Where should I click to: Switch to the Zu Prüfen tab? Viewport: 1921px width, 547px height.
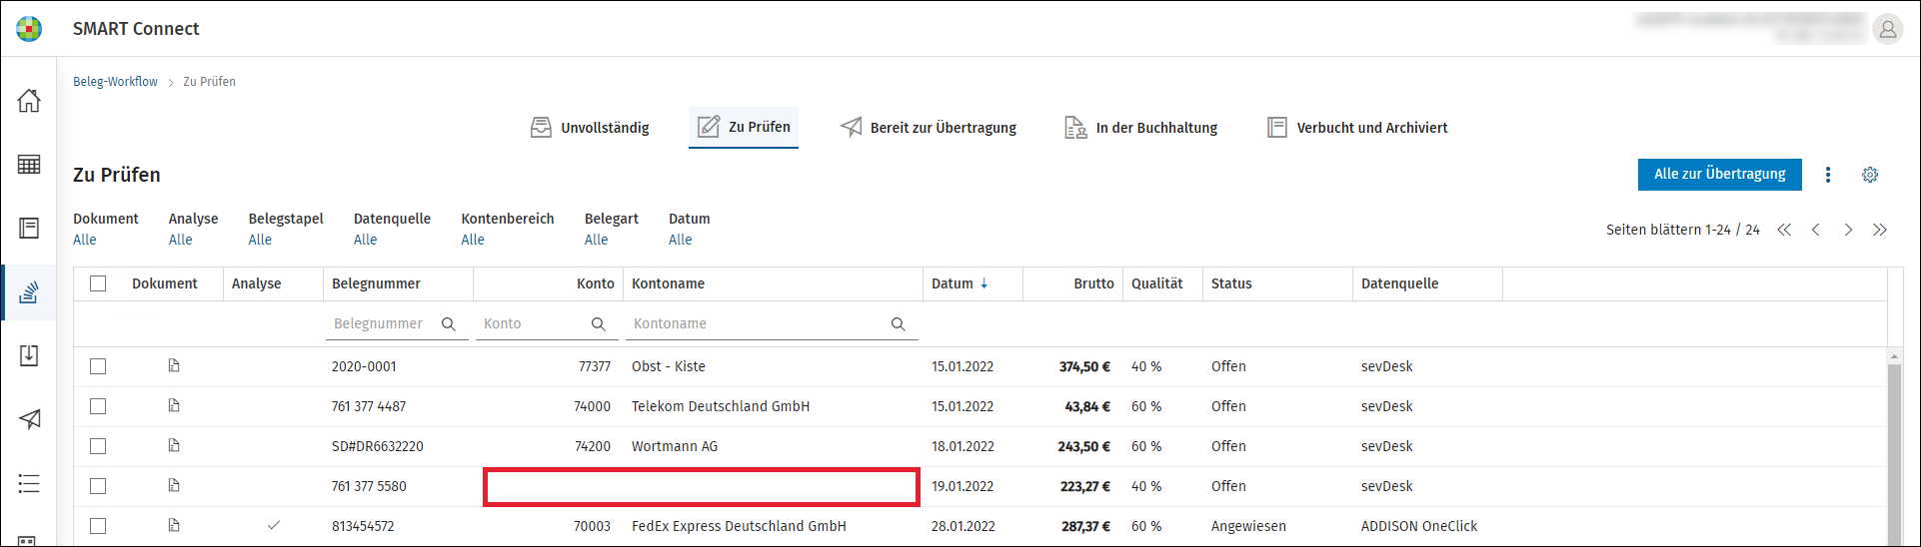[x=744, y=127]
